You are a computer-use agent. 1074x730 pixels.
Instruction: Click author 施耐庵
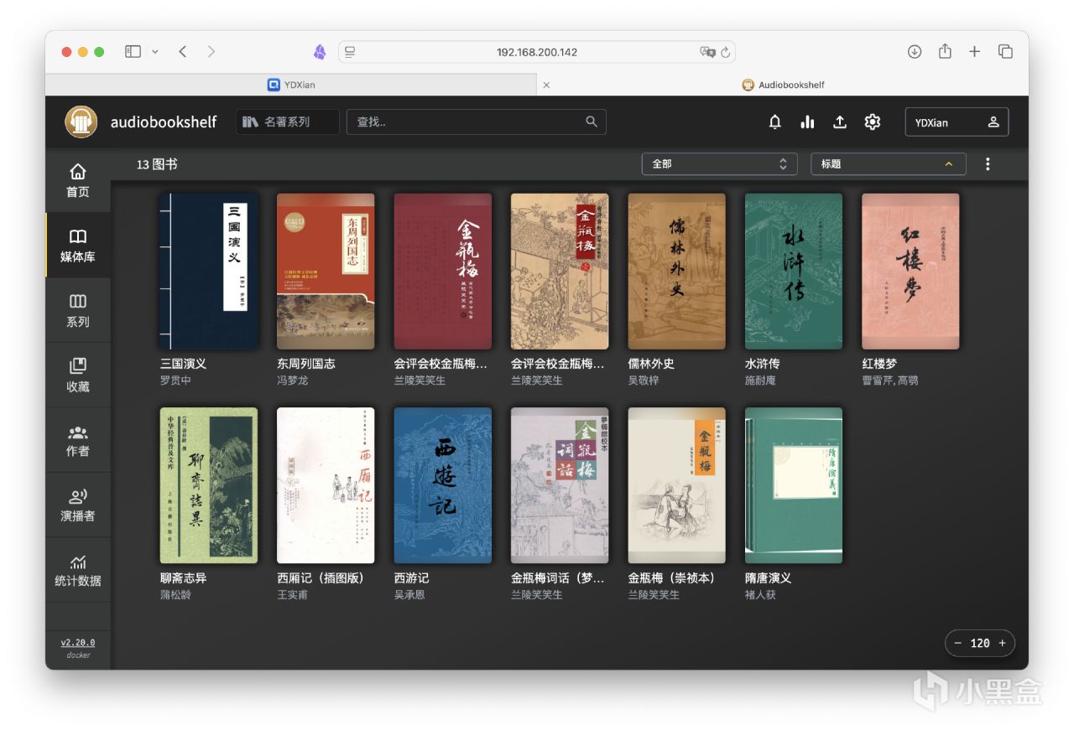tap(761, 381)
